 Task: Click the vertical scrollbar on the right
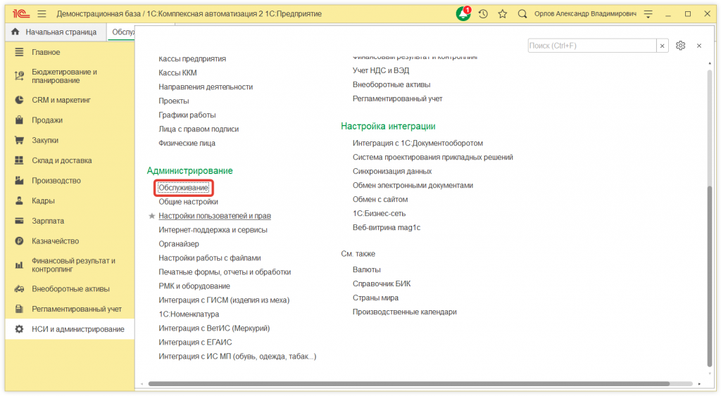pos(709,211)
